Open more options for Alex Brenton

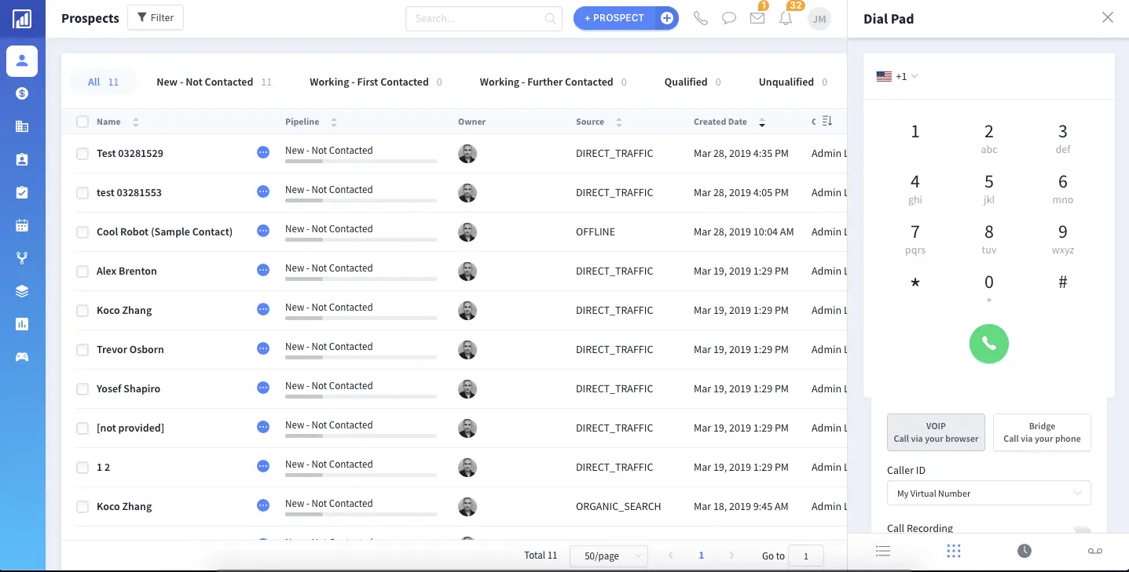click(x=263, y=271)
